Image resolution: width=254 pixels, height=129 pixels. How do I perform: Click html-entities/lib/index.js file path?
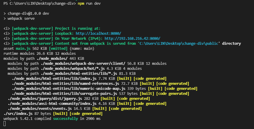pos(54,79)
